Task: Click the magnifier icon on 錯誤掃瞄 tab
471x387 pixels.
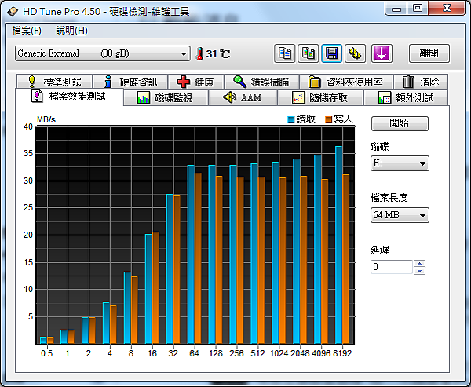Action: (x=239, y=82)
